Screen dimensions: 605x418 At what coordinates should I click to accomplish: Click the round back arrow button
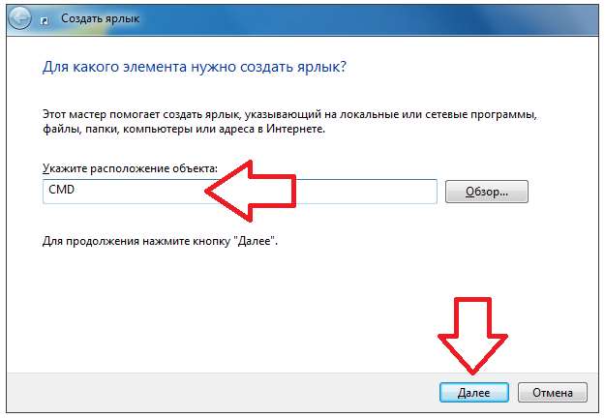point(21,18)
